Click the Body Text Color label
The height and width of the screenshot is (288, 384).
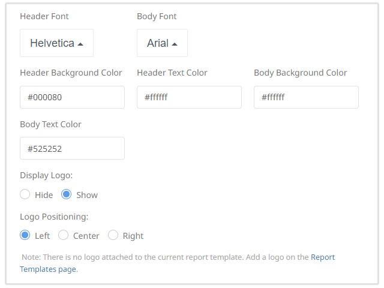click(x=50, y=124)
